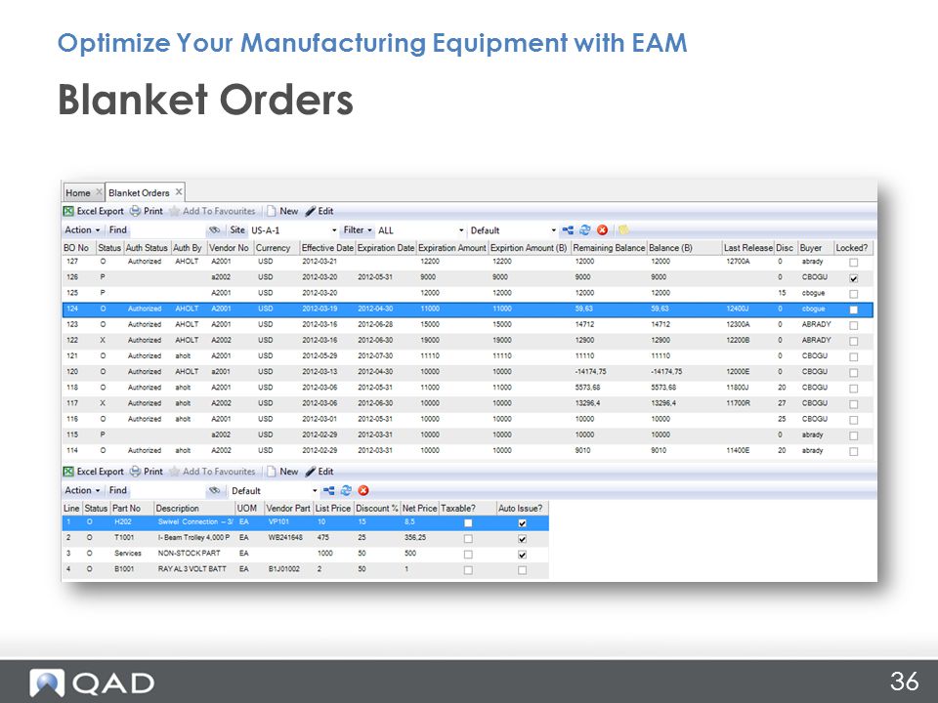Image resolution: width=938 pixels, height=703 pixels.
Task: Enable Auto Issue for line B1001
Action: [522, 570]
